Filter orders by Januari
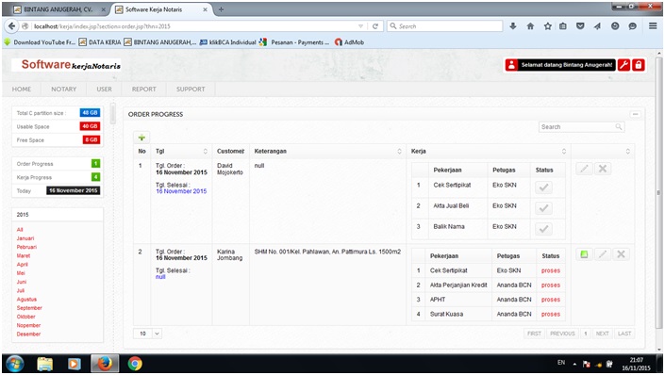Screen dimensions: 665x375 click(25, 238)
